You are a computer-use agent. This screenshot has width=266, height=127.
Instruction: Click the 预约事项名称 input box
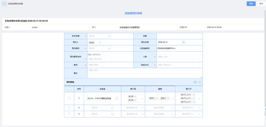coord(99,59)
